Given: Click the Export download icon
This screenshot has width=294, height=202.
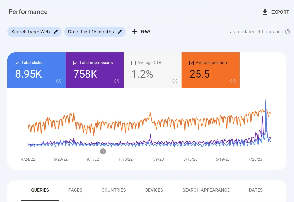Looking at the screenshot, I should [x=265, y=12].
